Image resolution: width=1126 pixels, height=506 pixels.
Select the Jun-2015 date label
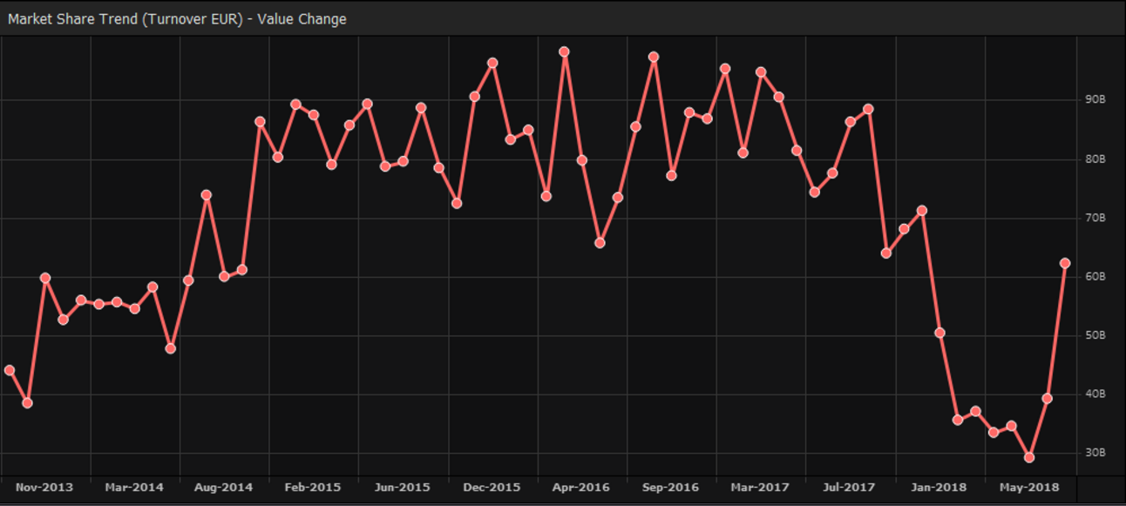[x=402, y=488]
